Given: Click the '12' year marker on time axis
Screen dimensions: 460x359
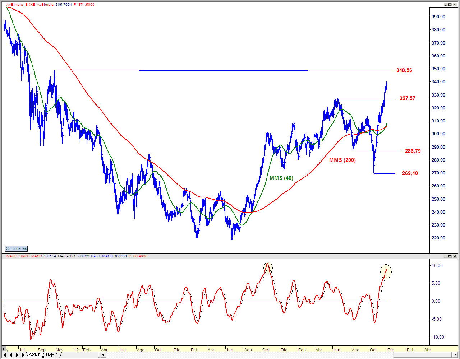Looking at the screenshot, I should point(76,350).
